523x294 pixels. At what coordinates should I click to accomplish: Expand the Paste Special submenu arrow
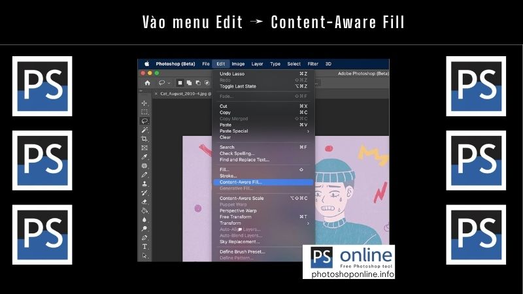point(308,131)
